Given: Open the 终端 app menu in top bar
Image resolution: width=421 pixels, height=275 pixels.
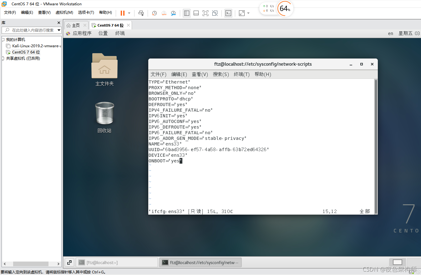Looking at the screenshot, I should pos(120,33).
